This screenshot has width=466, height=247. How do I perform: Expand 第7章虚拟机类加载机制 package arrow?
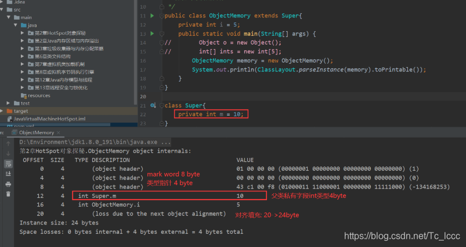pyautogui.click(x=22, y=64)
